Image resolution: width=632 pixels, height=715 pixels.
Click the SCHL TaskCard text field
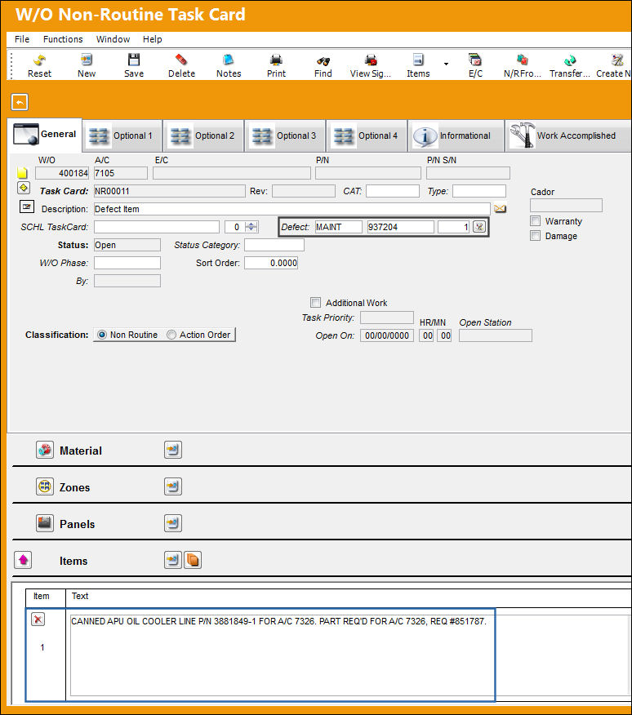pos(157,227)
